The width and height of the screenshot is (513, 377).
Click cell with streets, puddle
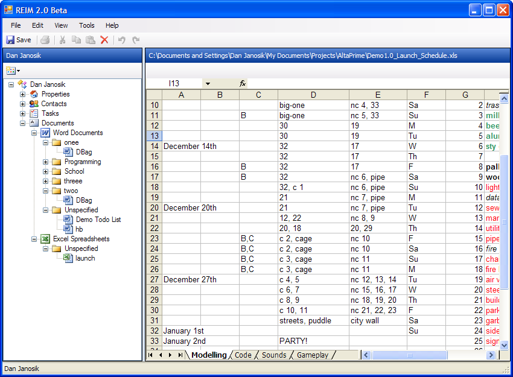(313, 321)
